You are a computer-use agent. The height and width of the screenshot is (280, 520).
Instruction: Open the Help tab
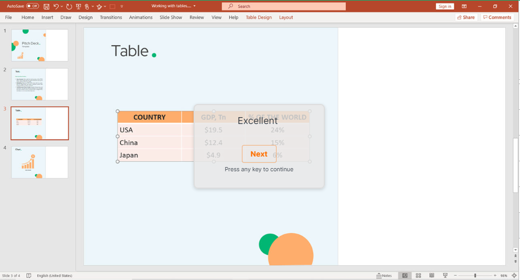234,17
